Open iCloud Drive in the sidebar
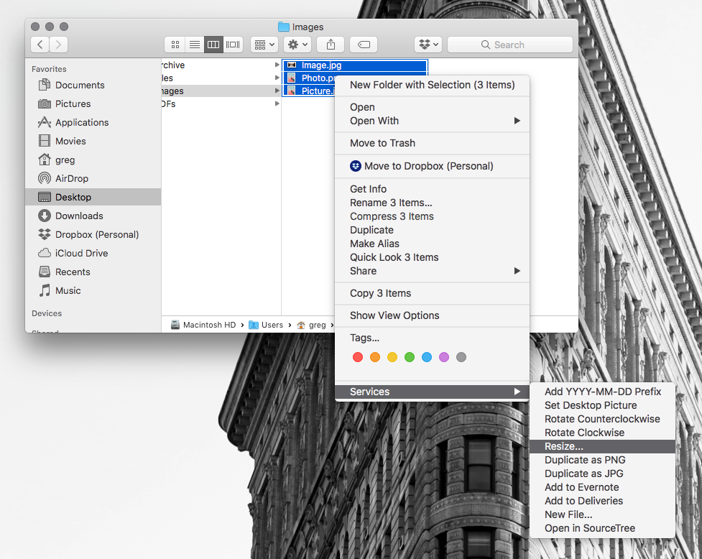Viewport: 702px width, 559px height. coord(93,254)
